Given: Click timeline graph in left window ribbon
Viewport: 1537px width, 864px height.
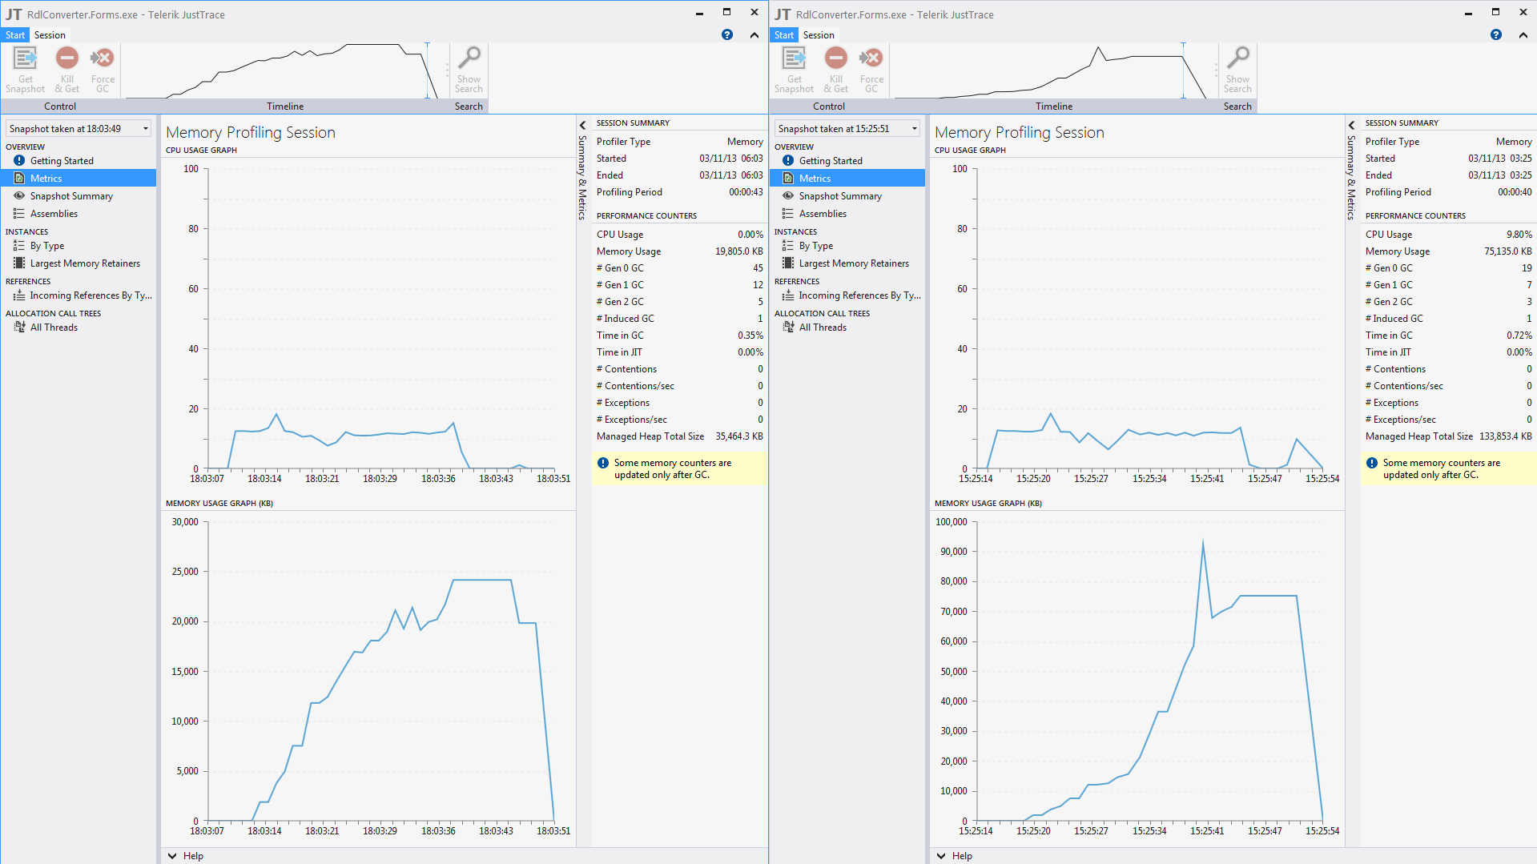Looking at the screenshot, I should point(284,70).
